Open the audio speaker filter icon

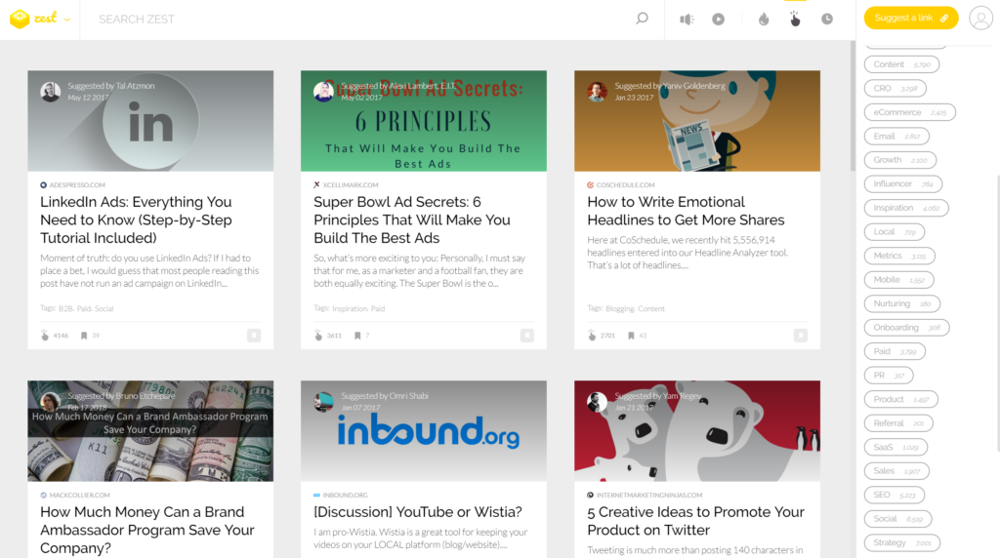coord(687,20)
